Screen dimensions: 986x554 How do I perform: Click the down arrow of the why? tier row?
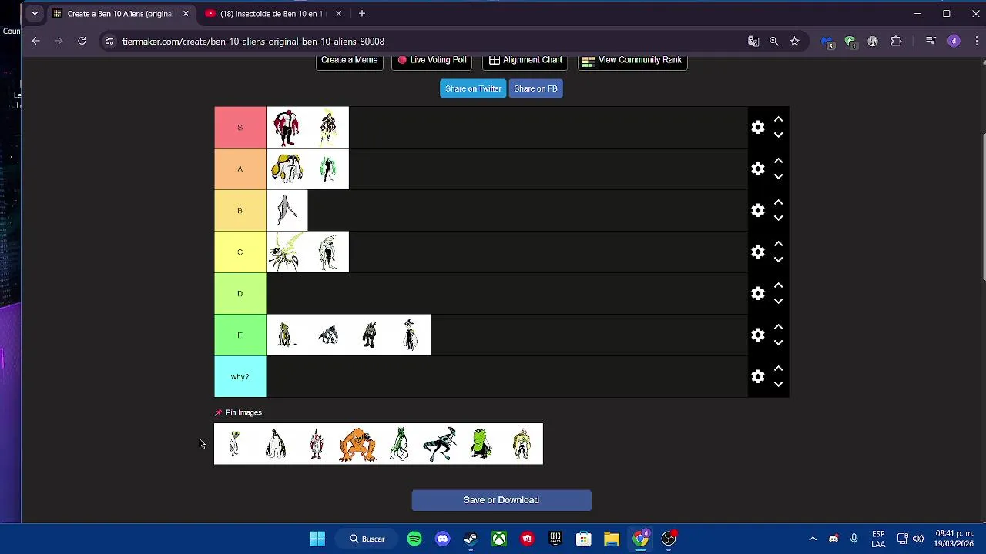778,385
